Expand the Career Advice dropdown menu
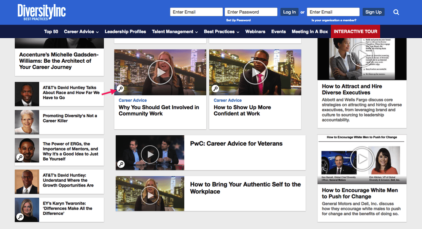This screenshot has height=229, width=422. click(81, 31)
